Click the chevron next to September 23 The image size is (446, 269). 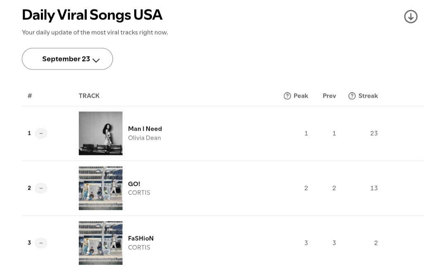tap(96, 60)
